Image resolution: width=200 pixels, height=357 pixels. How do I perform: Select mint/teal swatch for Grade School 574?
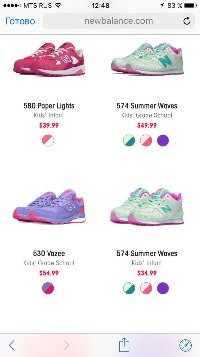click(x=129, y=141)
